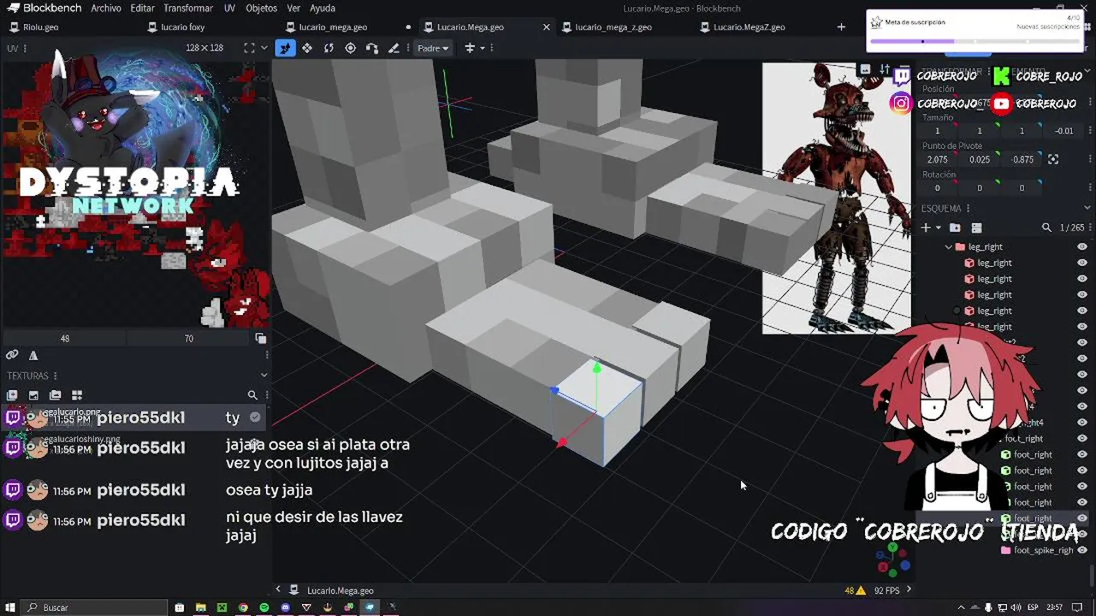
Task: Open Blockbench from the Windows taskbar
Action: (x=370, y=607)
